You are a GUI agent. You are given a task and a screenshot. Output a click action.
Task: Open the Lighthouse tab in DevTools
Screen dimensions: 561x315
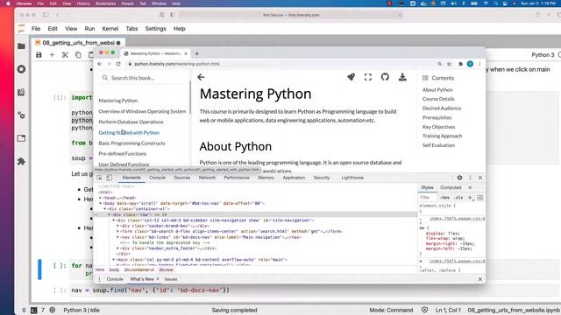pos(352,178)
